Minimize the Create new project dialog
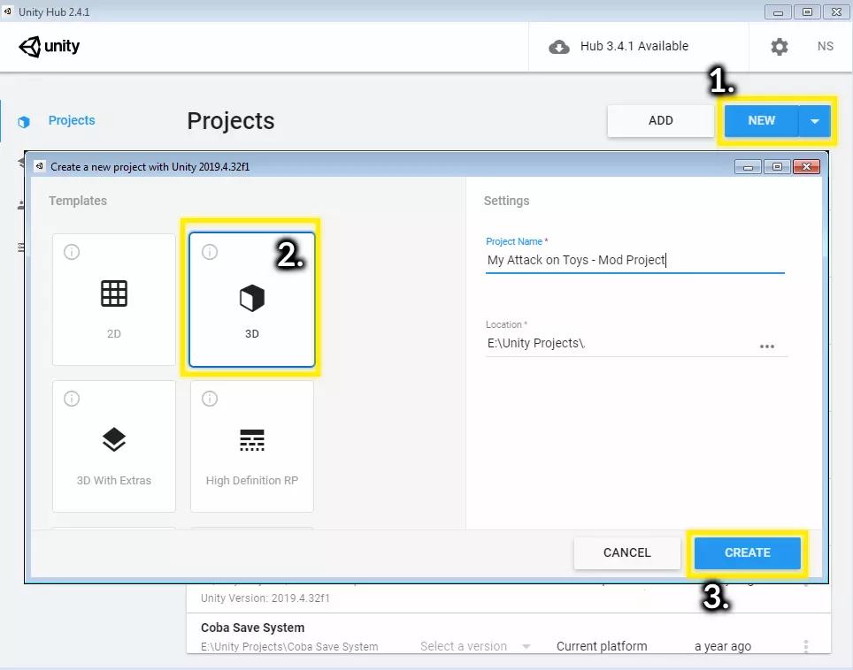This screenshot has height=670, width=853. 748,167
